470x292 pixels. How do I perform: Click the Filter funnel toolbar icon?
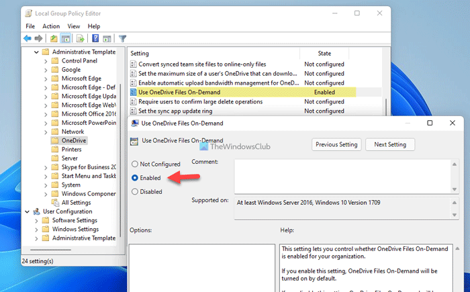(x=122, y=38)
